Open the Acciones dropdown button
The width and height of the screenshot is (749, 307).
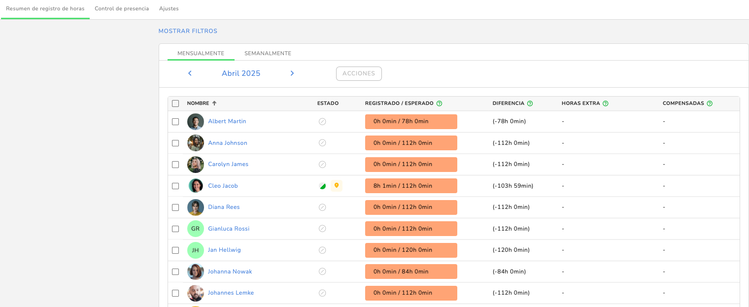pyautogui.click(x=359, y=73)
